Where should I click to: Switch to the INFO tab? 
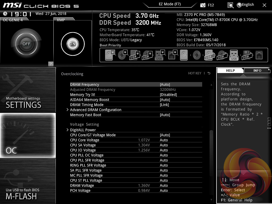click(x=257, y=70)
